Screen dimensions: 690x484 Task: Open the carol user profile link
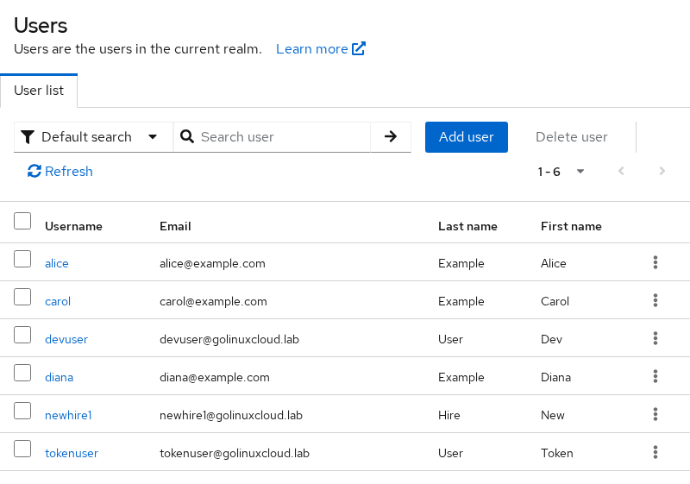coord(58,301)
